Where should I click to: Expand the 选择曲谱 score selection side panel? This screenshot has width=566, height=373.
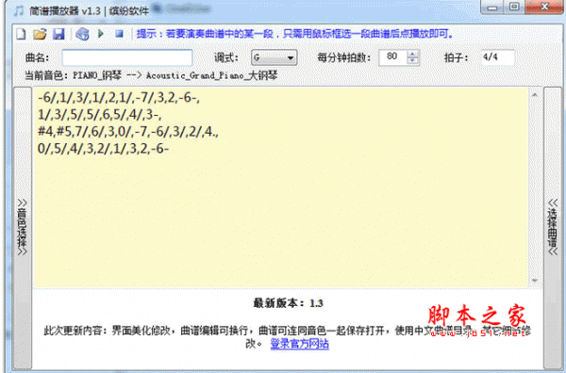coord(553,227)
